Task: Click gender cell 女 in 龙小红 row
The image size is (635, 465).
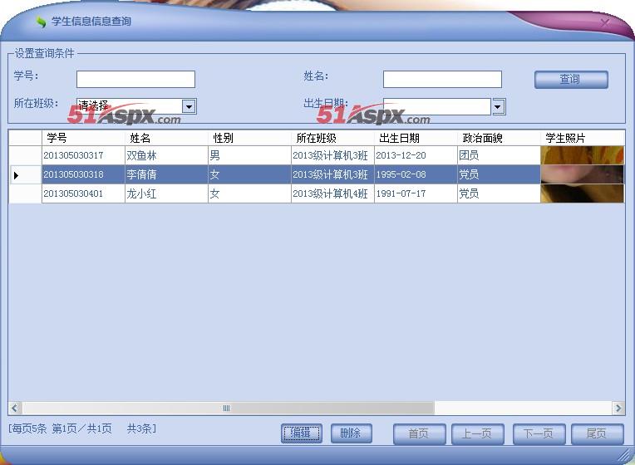Action: point(249,193)
